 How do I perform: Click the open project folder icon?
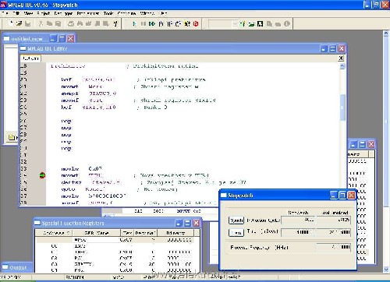pos(251,24)
